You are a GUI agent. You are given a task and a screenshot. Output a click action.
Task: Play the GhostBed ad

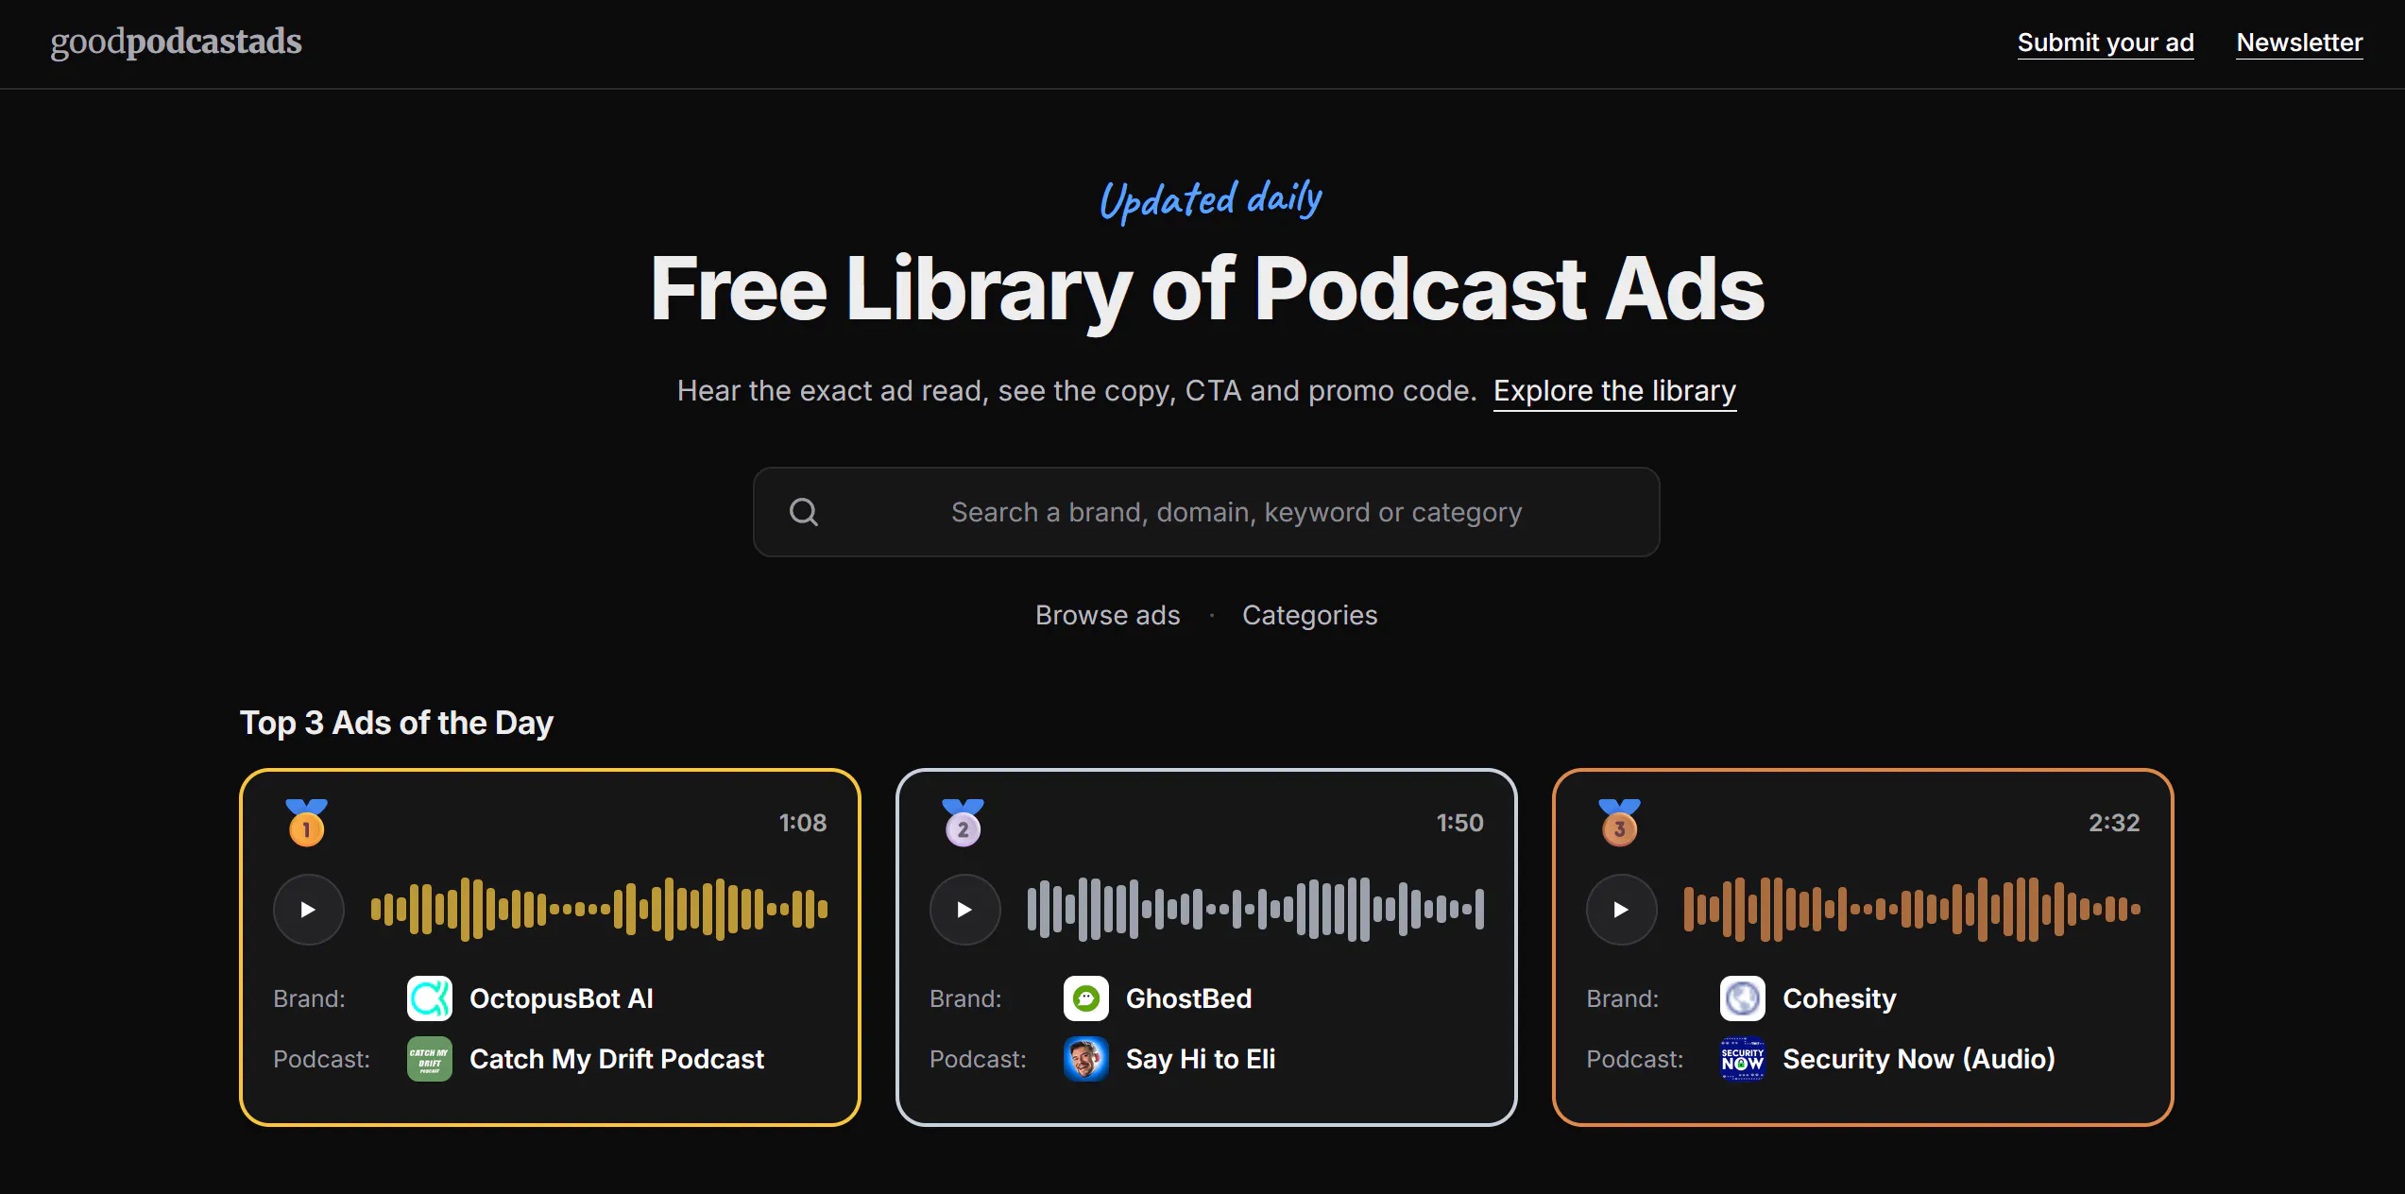coord(964,910)
